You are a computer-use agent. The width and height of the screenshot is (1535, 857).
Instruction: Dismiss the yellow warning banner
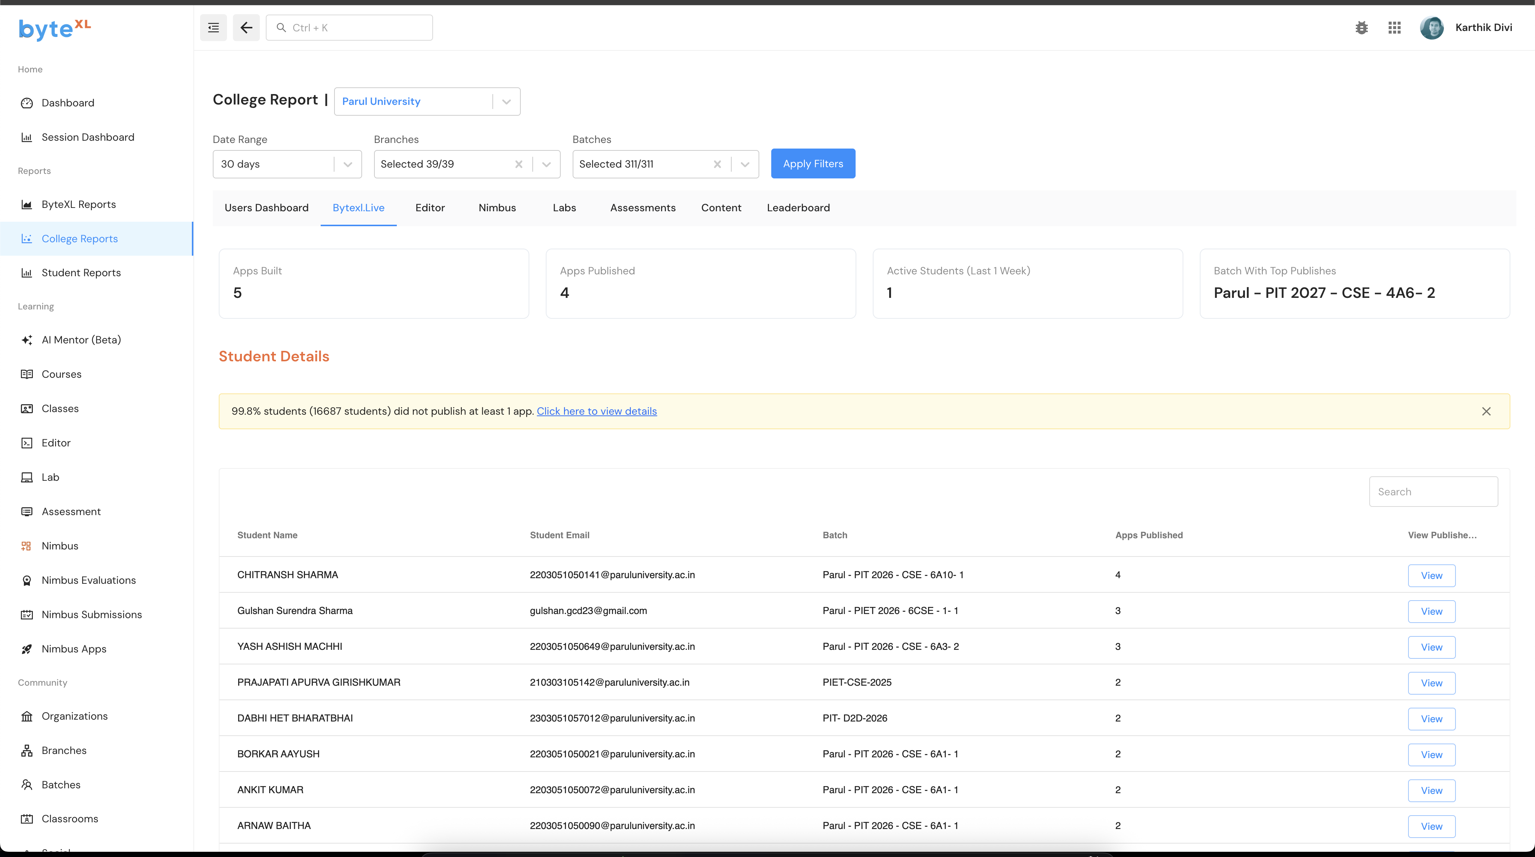point(1486,411)
